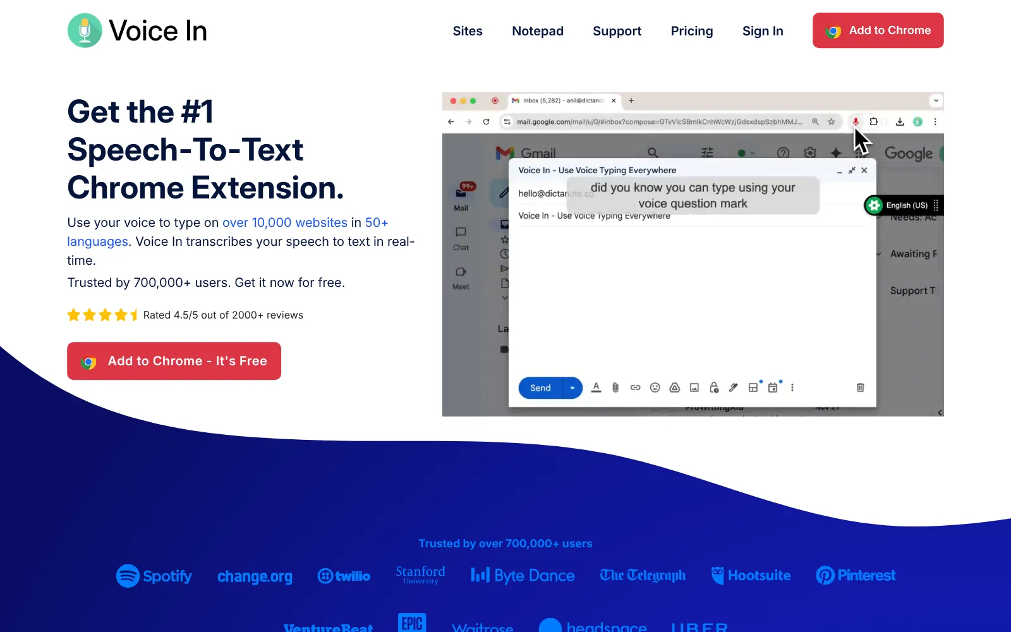Go to the Support page
The image size is (1011, 632).
[x=617, y=31]
